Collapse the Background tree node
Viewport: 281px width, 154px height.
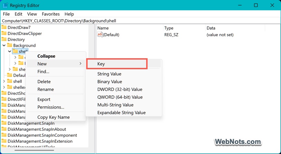(x=4, y=45)
